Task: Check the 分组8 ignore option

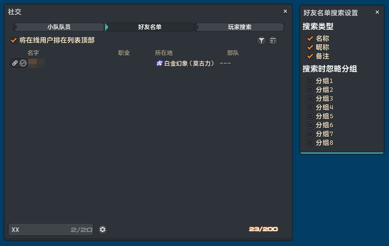Action: coord(310,142)
